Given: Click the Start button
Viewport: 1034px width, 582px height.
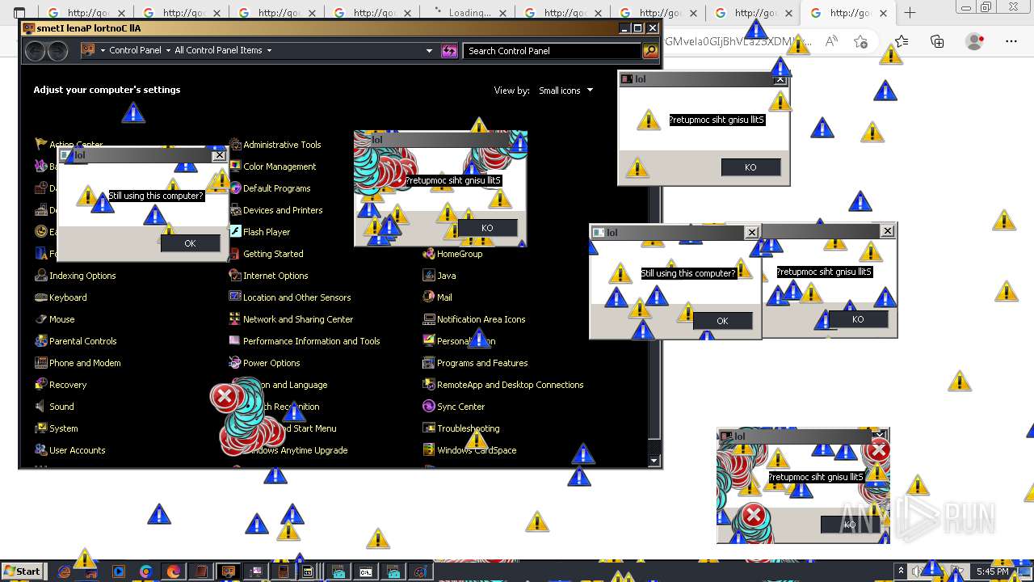Looking at the screenshot, I should (22, 571).
